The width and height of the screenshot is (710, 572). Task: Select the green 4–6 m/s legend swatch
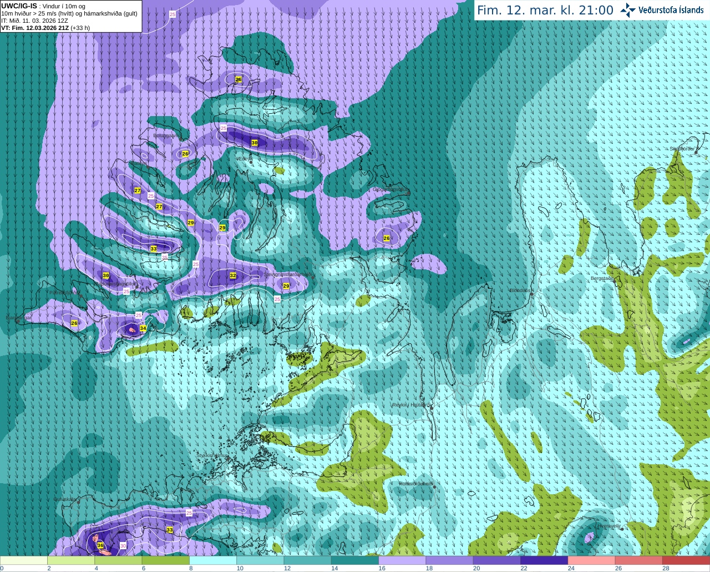118,560
